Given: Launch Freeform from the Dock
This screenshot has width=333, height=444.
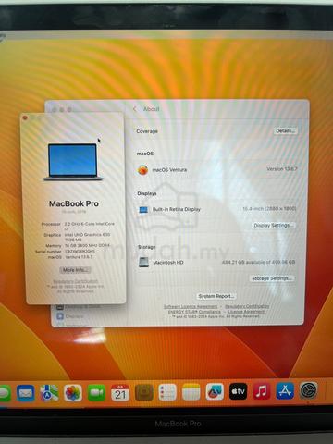Looking at the screenshot, I should coord(215,392).
